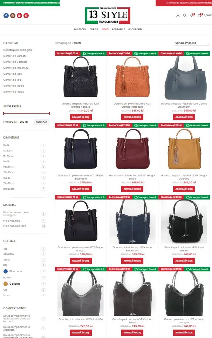The height and width of the screenshot is (338, 212).
Task: Open the Facebook social icon
Action: click(x=6, y=15)
